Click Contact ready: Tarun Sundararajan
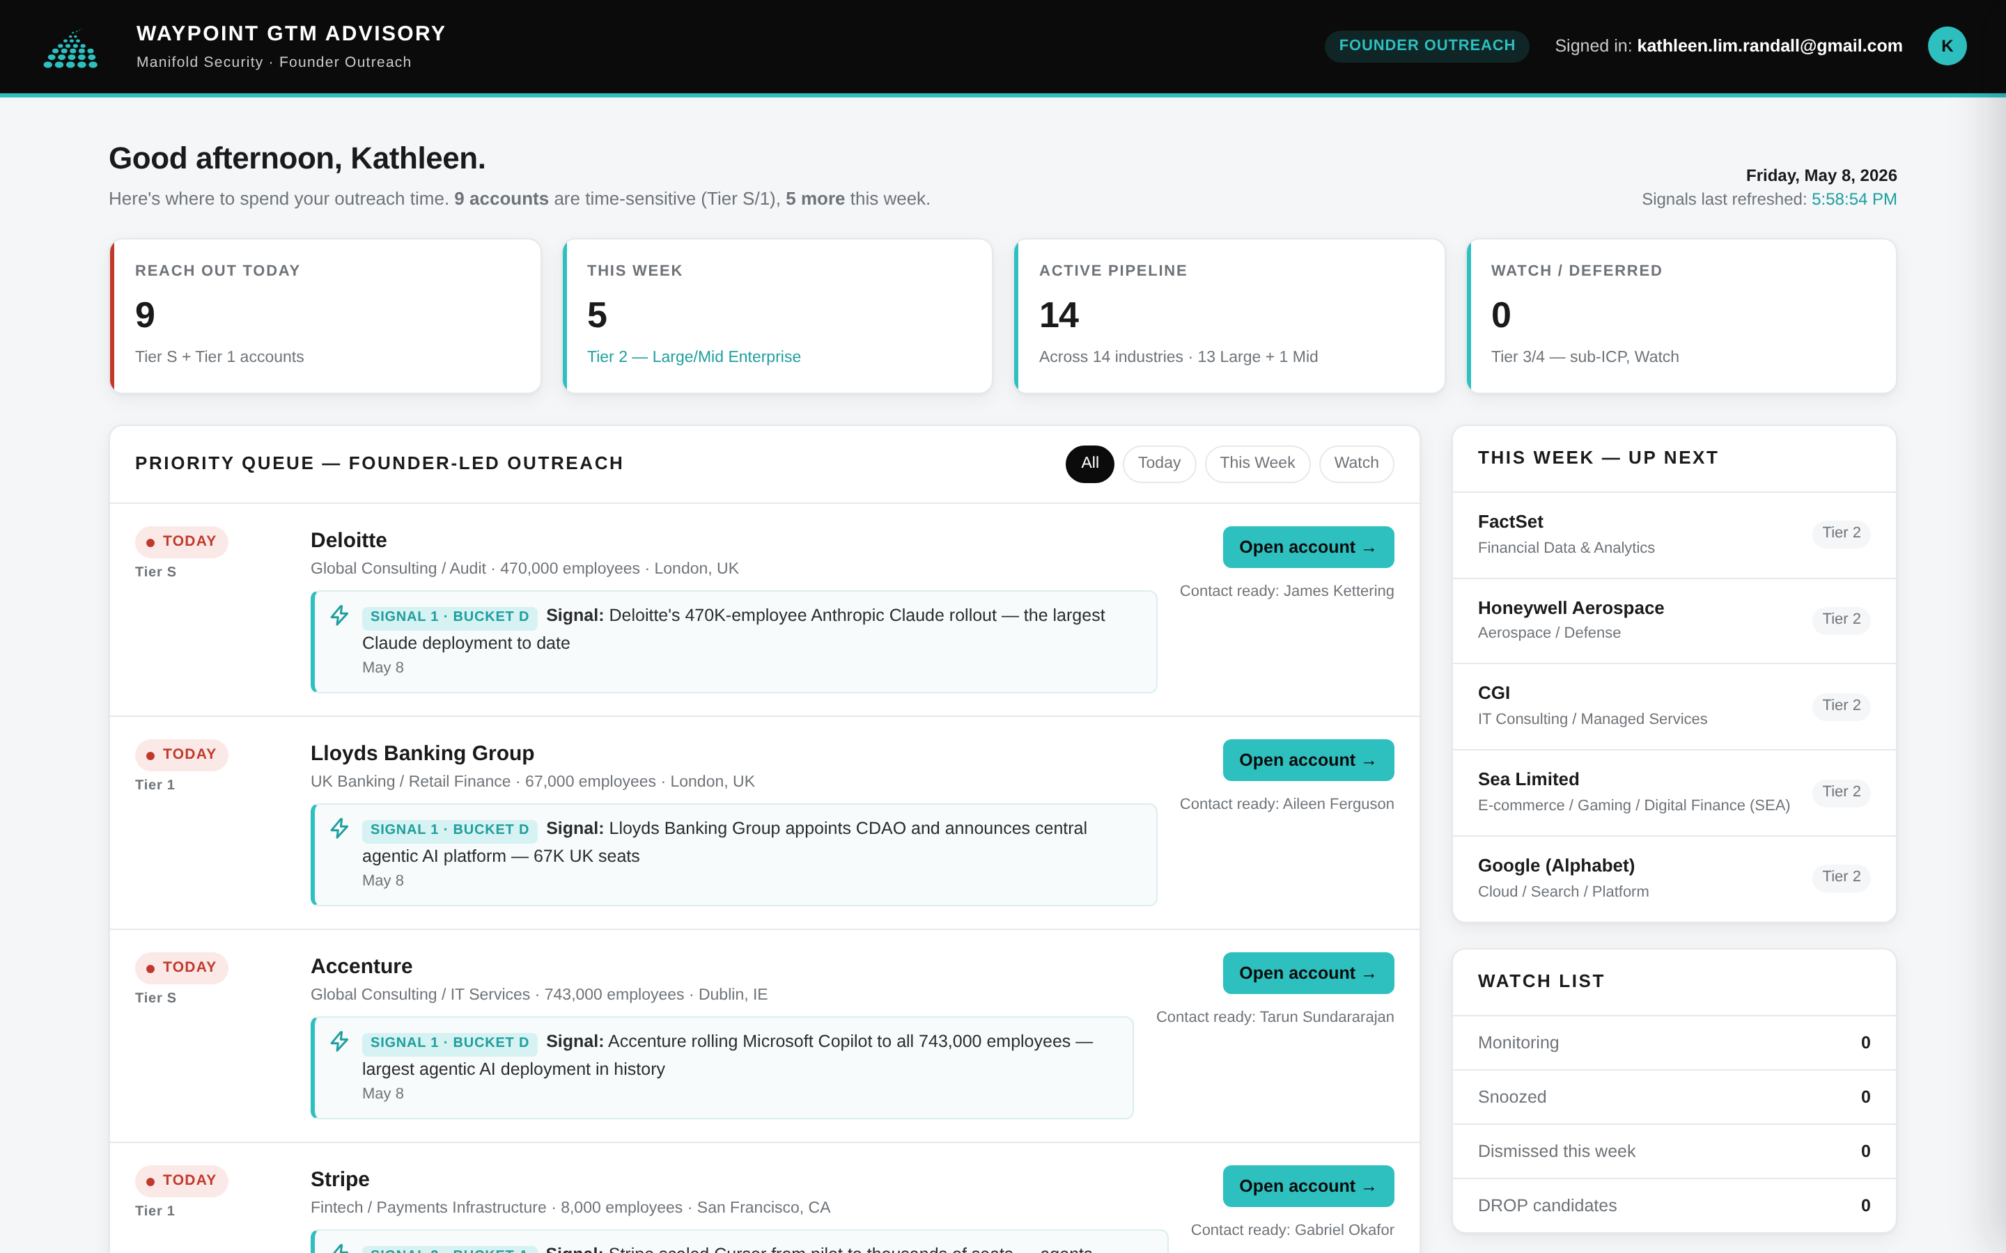 [1275, 1017]
